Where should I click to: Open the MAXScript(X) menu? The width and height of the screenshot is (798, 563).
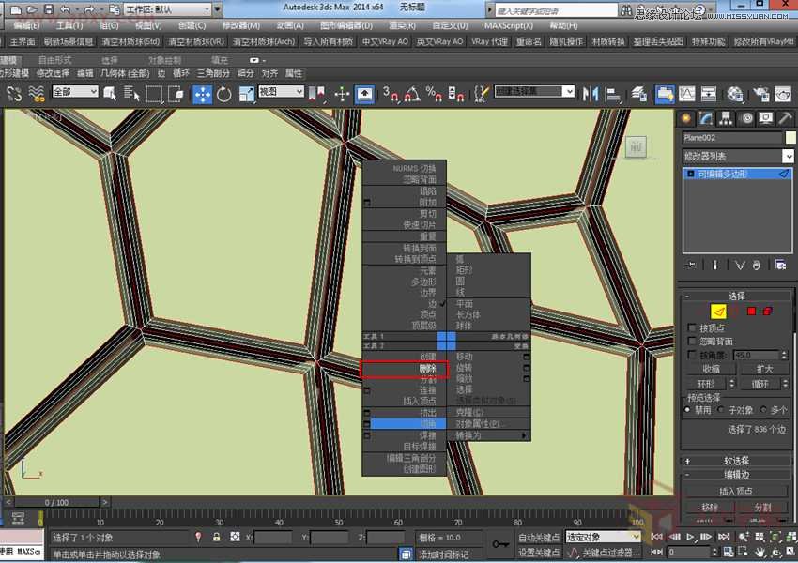coord(509,25)
